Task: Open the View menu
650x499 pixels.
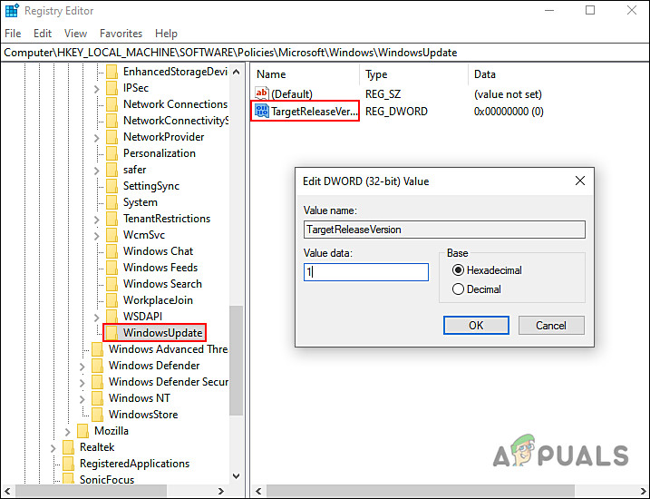Action: click(x=75, y=34)
